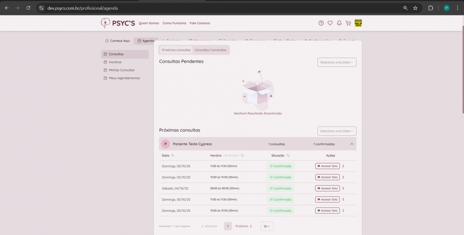
Task: Click the heart favorites icon in header
Action: [x=330, y=23]
